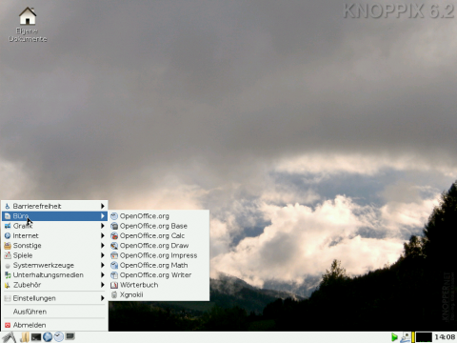The height and width of the screenshot is (343, 457).
Task: Launch OpenOffice.org Writer
Action: (159, 275)
